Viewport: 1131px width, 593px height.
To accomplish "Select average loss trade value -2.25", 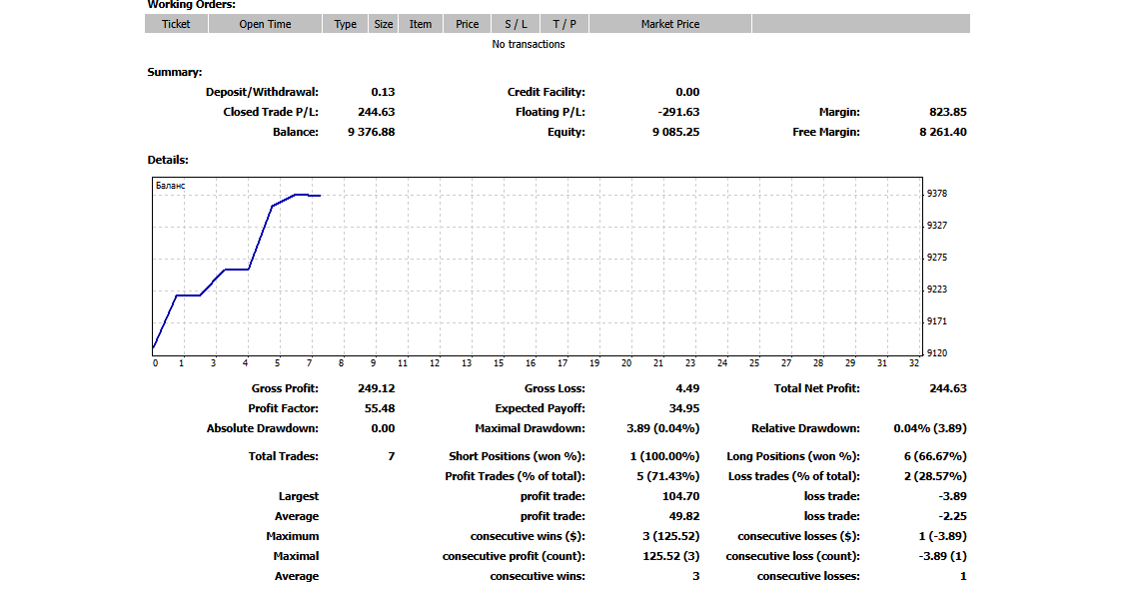I will click(952, 516).
